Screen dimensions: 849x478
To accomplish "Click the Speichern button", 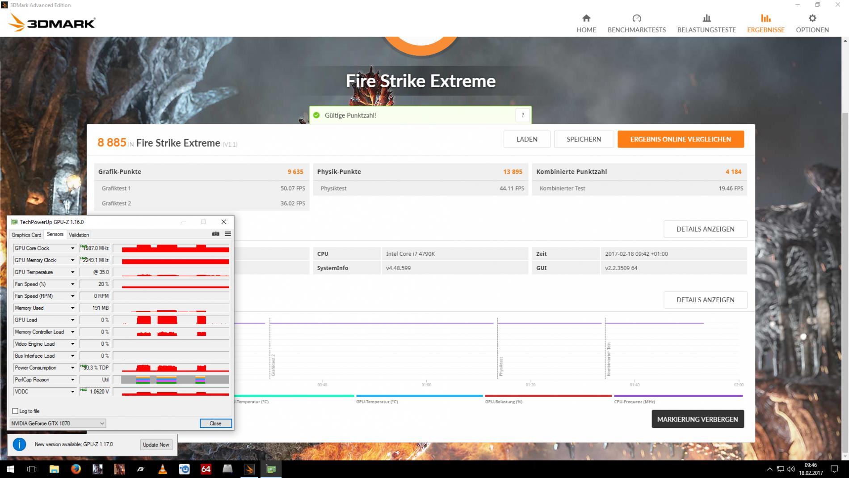I will point(584,139).
